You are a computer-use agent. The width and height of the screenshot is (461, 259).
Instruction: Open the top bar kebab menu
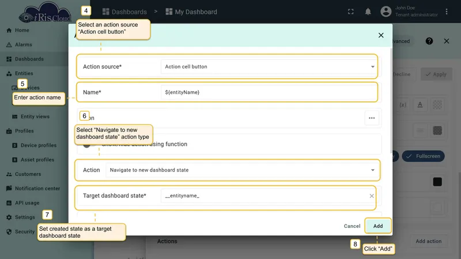pyautogui.click(x=447, y=12)
